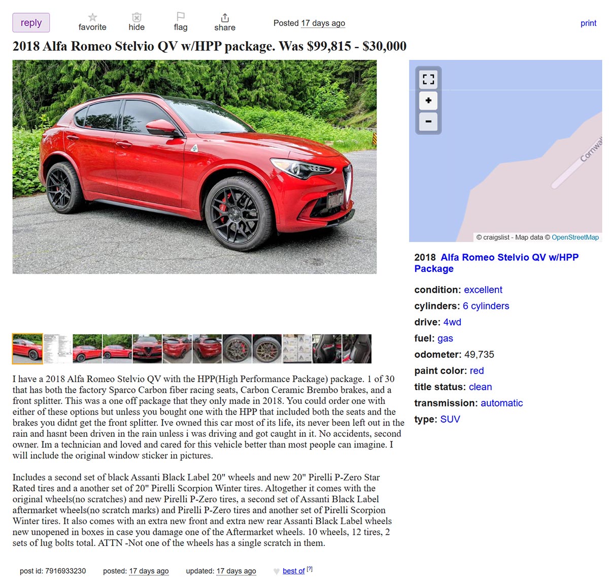This screenshot has width=609, height=586.
Task: Open the SUV type link
Action: [450, 419]
